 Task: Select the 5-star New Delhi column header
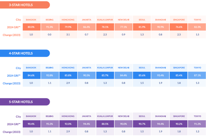pyautogui.click(x=123, y=116)
